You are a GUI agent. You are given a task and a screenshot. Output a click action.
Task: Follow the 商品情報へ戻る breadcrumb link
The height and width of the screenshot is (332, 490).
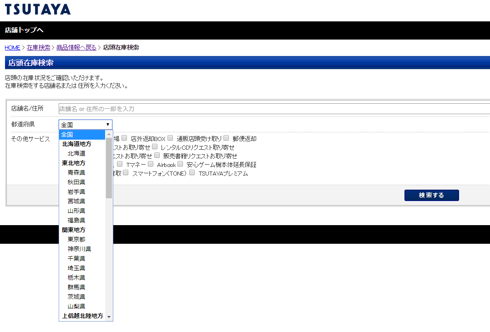[76, 47]
